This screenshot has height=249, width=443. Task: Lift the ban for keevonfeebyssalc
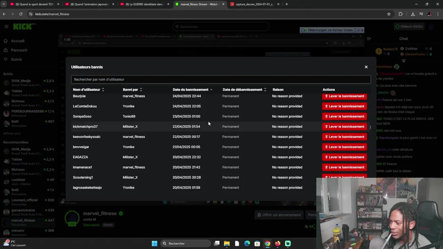344,137
